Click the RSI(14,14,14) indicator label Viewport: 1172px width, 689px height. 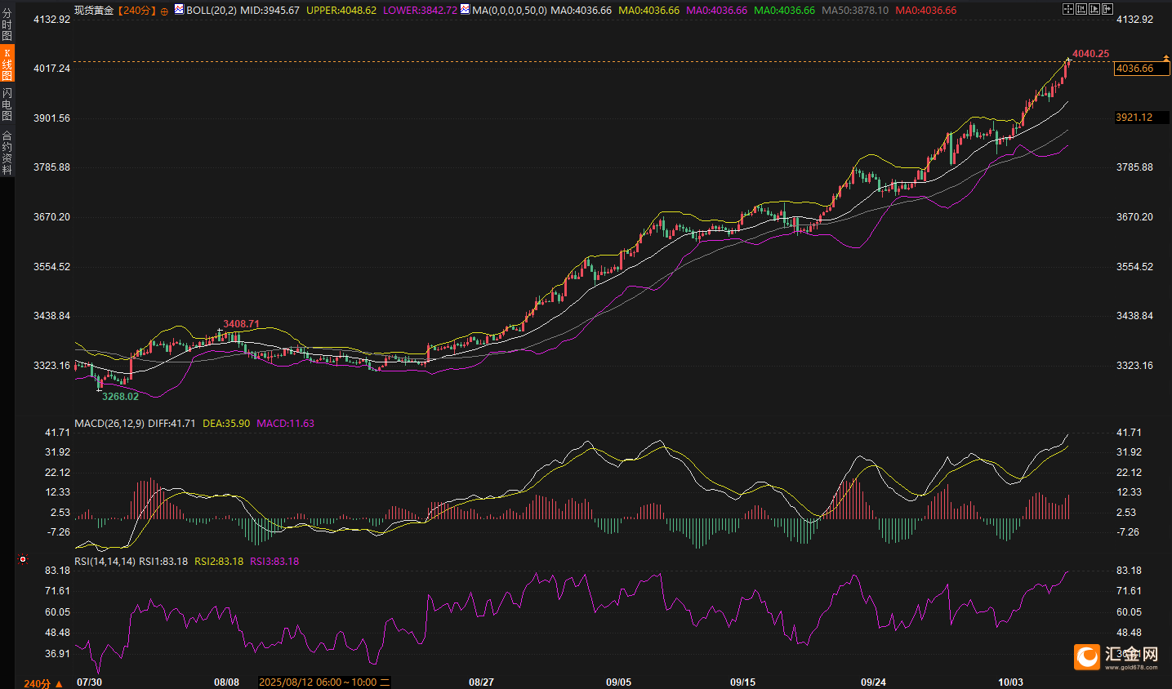click(105, 562)
